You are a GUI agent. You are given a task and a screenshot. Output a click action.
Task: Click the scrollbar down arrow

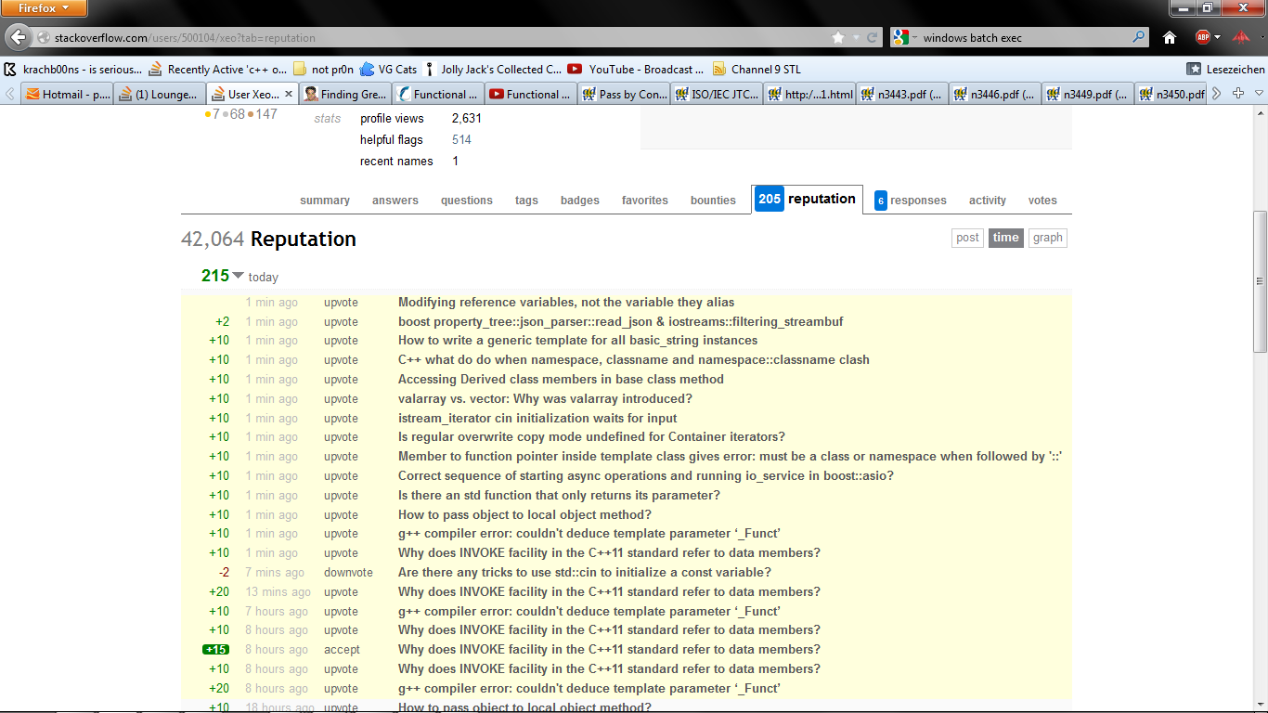click(1260, 703)
